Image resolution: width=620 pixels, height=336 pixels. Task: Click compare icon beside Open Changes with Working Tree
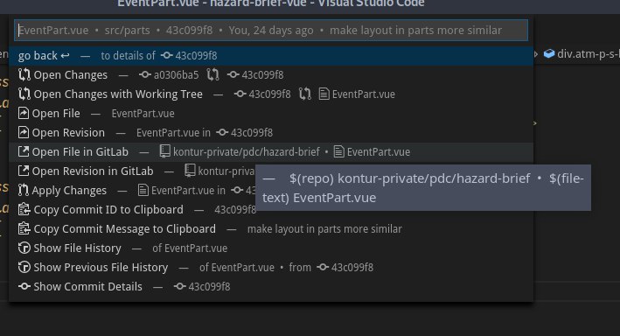coord(24,94)
